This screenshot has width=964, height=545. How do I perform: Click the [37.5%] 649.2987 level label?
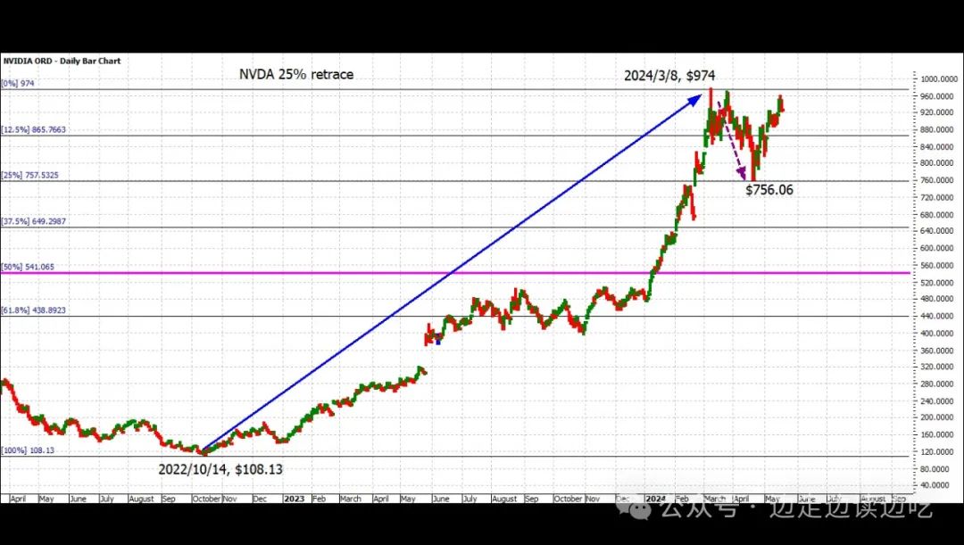pos(34,221)
